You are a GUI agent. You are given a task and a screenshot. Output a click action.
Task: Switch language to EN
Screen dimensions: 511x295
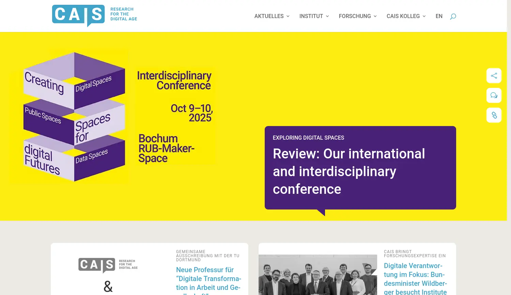(439, 16)
